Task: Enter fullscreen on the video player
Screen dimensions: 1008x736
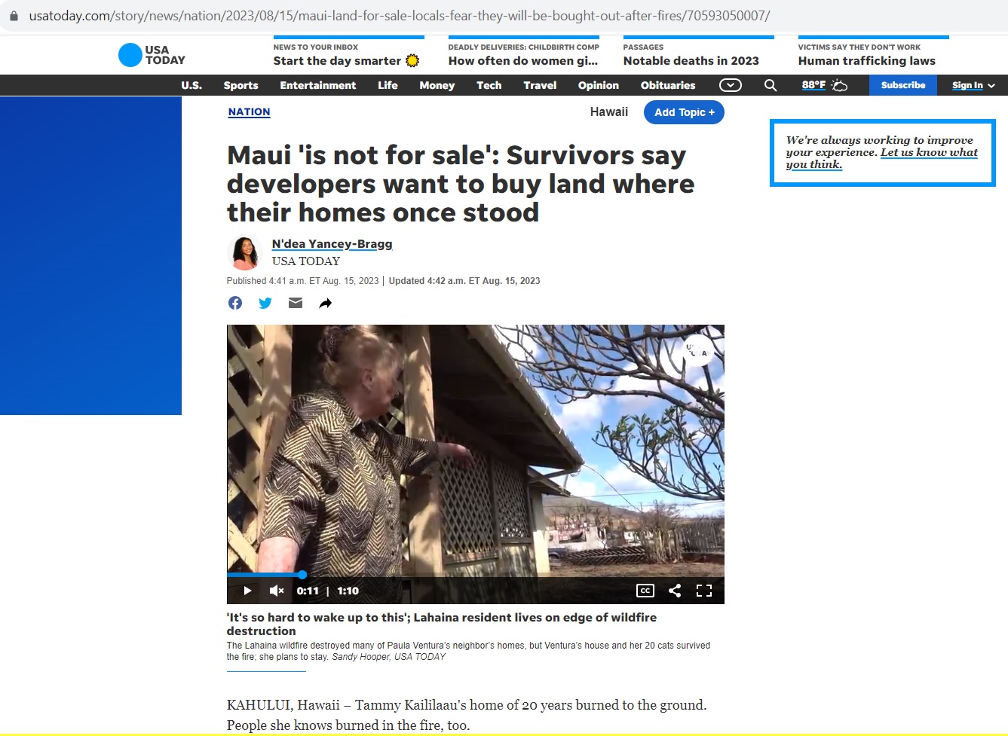Action: pos(704,591)
